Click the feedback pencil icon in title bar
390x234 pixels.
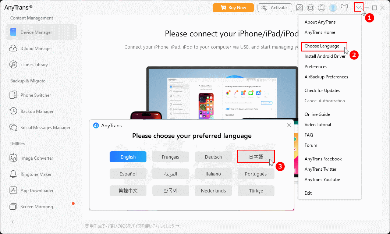pos(299,8)
